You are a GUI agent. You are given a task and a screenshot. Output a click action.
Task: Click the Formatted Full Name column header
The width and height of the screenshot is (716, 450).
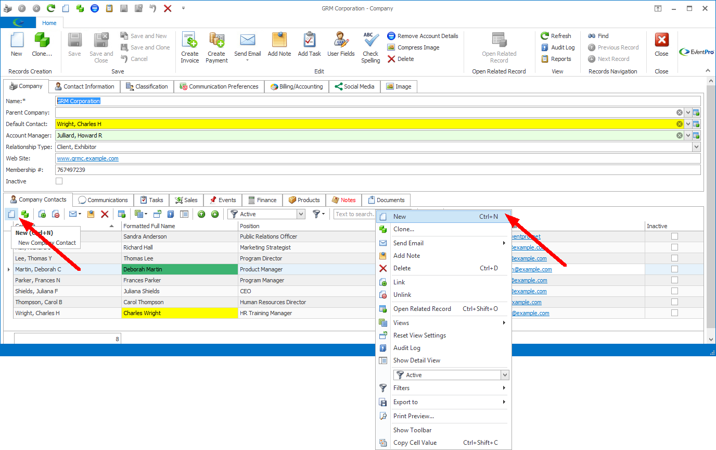[180, 226]
